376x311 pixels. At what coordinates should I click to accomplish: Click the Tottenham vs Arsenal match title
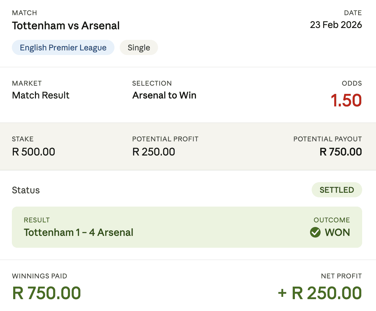[x=66, y=26]
